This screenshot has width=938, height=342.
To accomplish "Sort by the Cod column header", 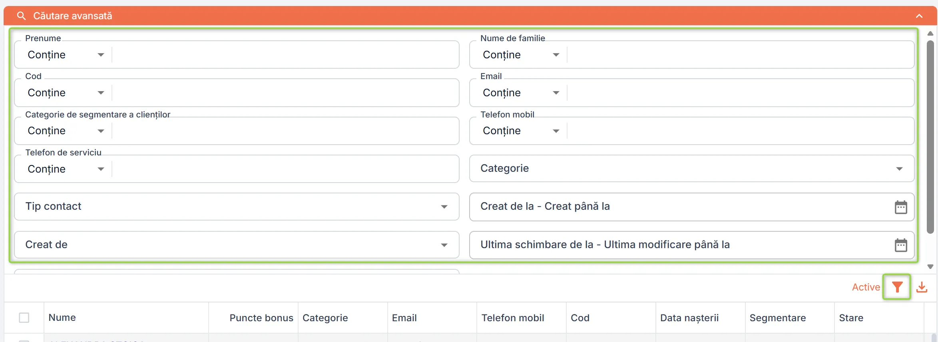I will (x=580, y=318).
